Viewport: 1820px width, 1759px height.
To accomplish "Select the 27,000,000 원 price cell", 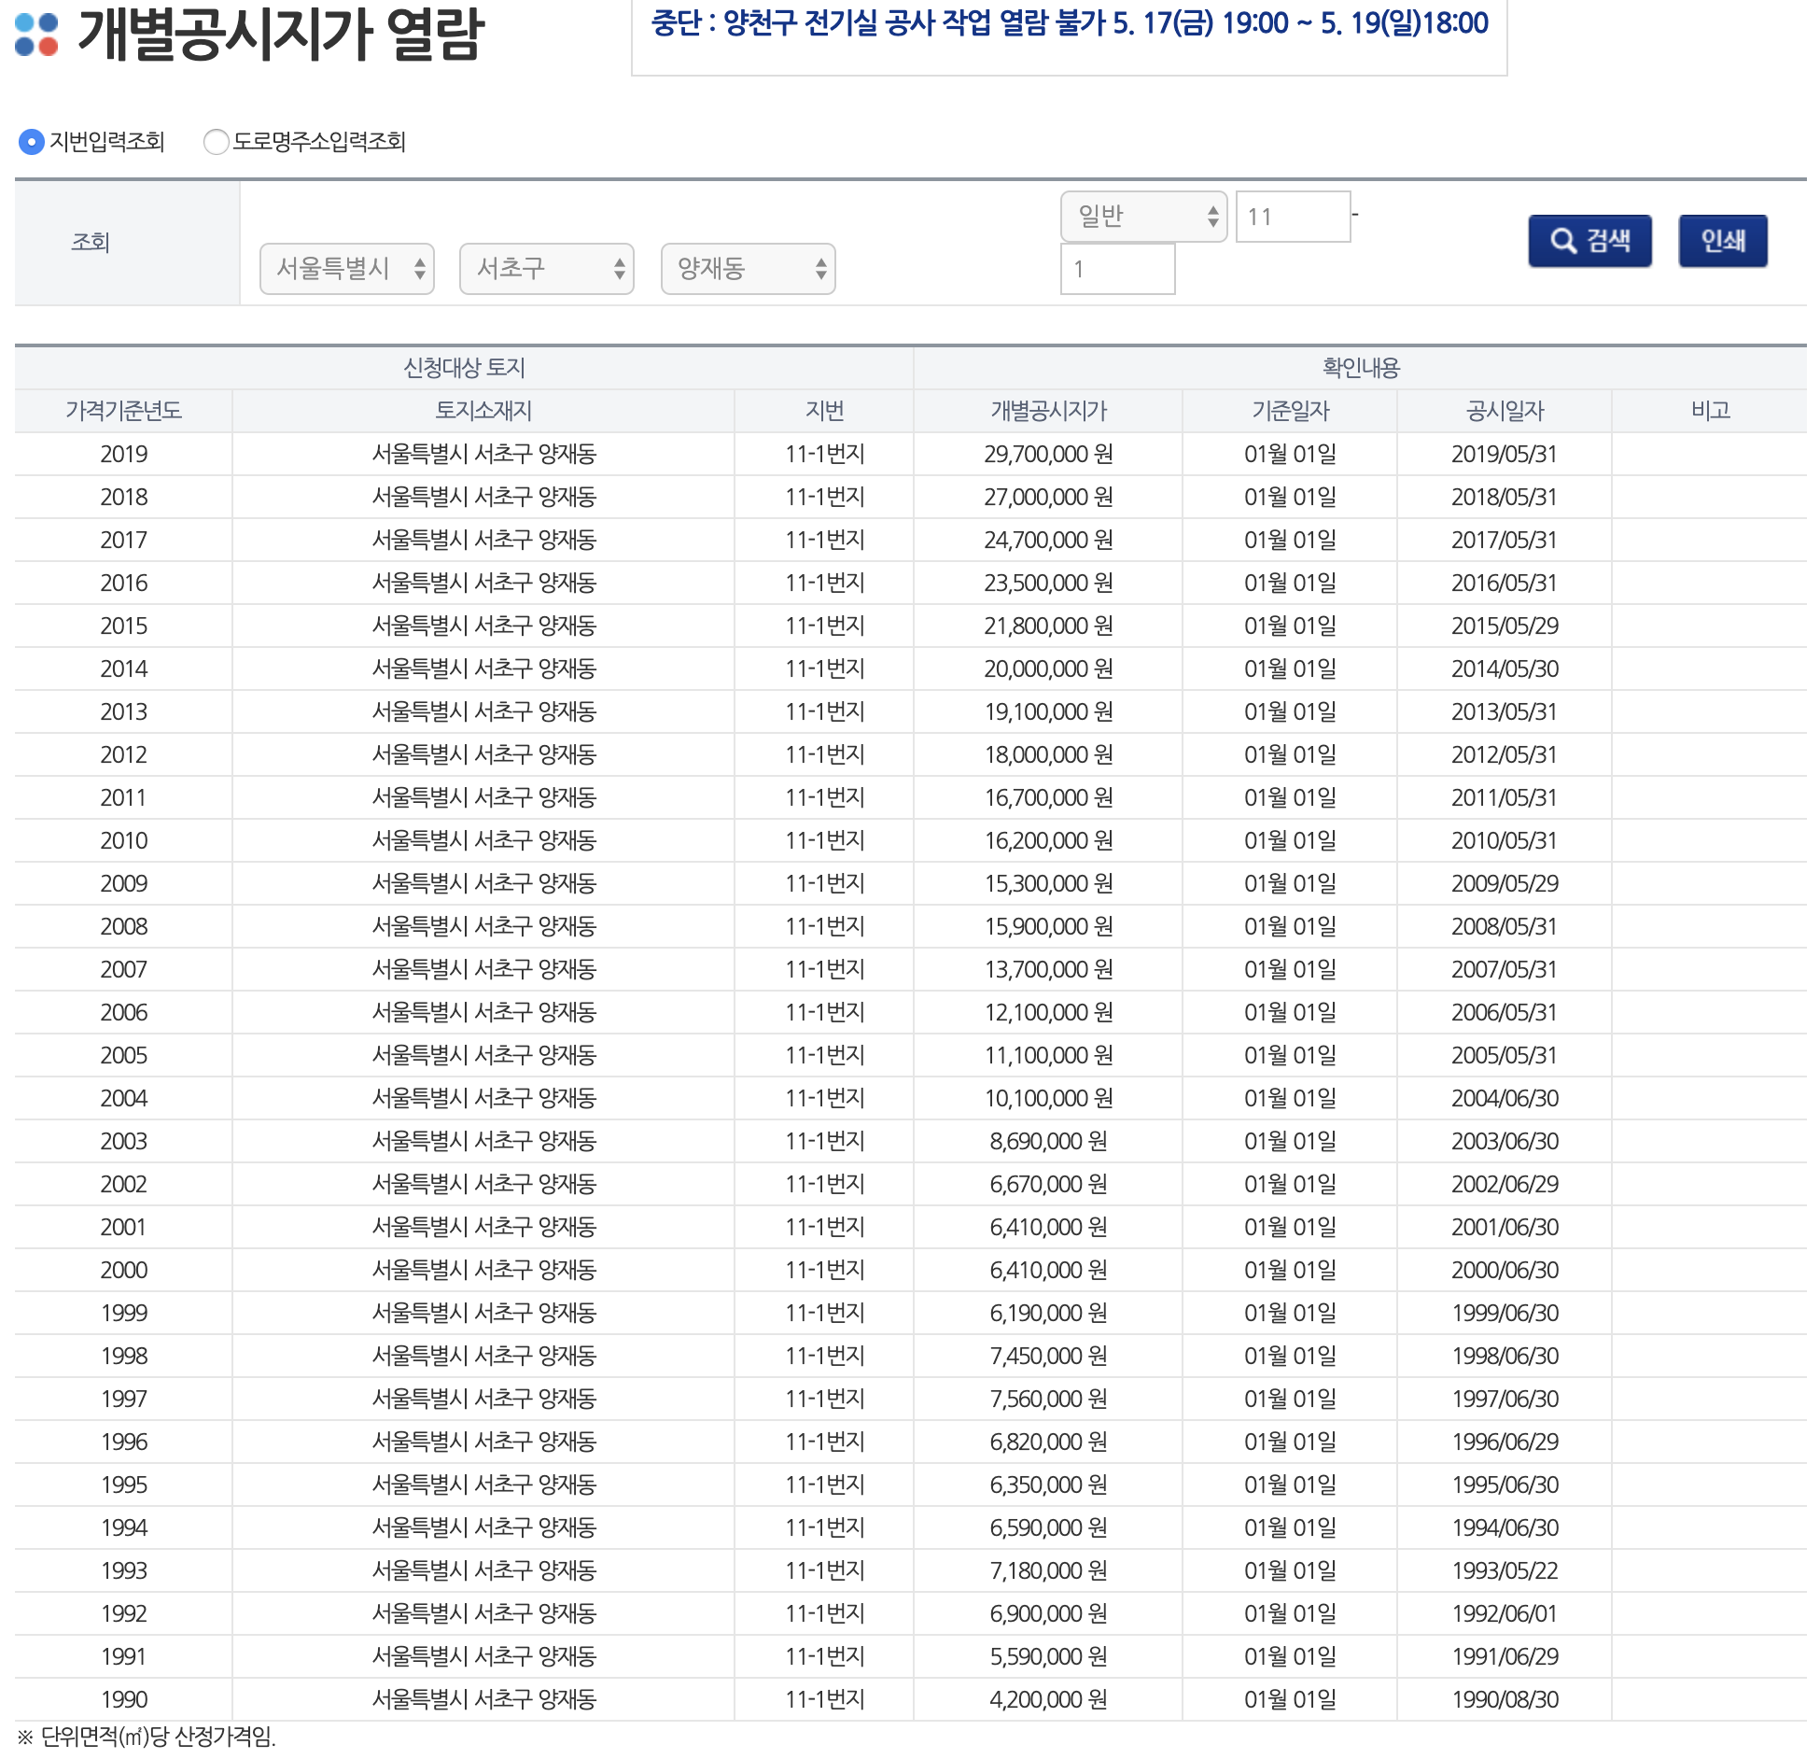I will tap(1048, 497).
